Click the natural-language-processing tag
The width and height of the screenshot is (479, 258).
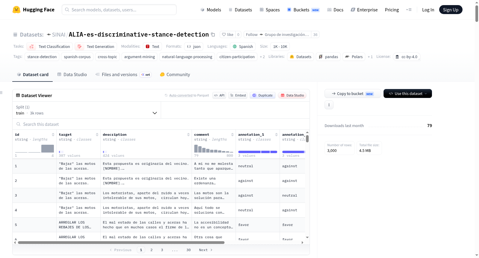point(187,57)
